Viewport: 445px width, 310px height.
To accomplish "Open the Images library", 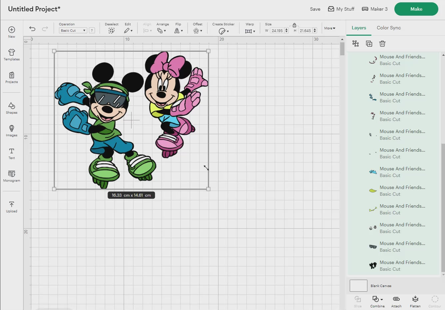I will (12, 131).
